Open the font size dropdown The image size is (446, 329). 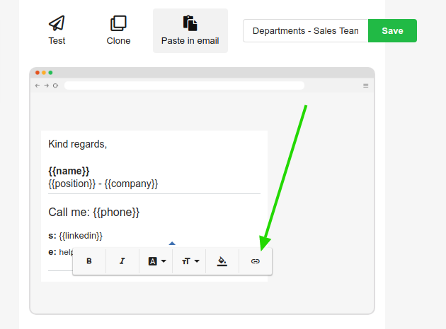click(189, 261)
